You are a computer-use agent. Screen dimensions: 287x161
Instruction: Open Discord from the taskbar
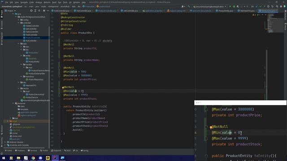click(40, 158)
